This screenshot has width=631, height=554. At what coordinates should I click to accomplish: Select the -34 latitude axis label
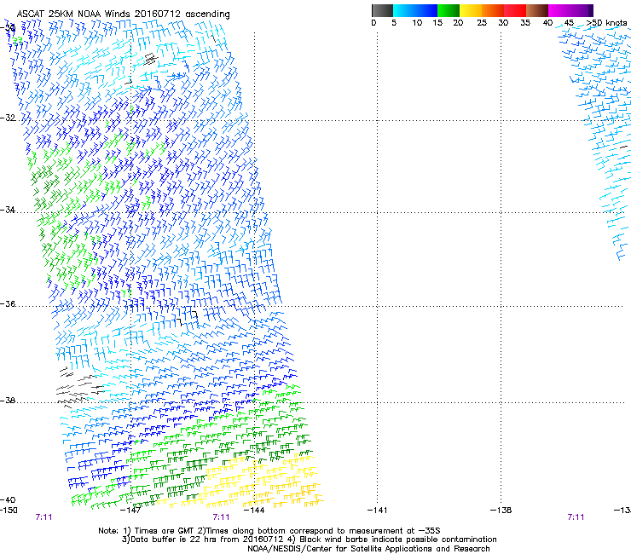pos(8,210)
